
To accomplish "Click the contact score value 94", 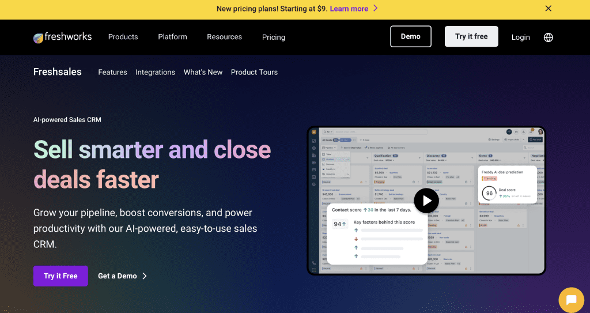I will click(340, 224).
